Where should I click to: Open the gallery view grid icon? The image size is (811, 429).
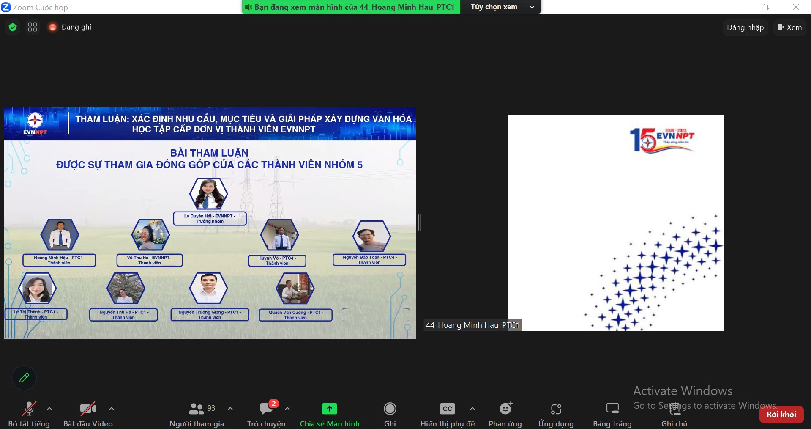pos(33,27)
